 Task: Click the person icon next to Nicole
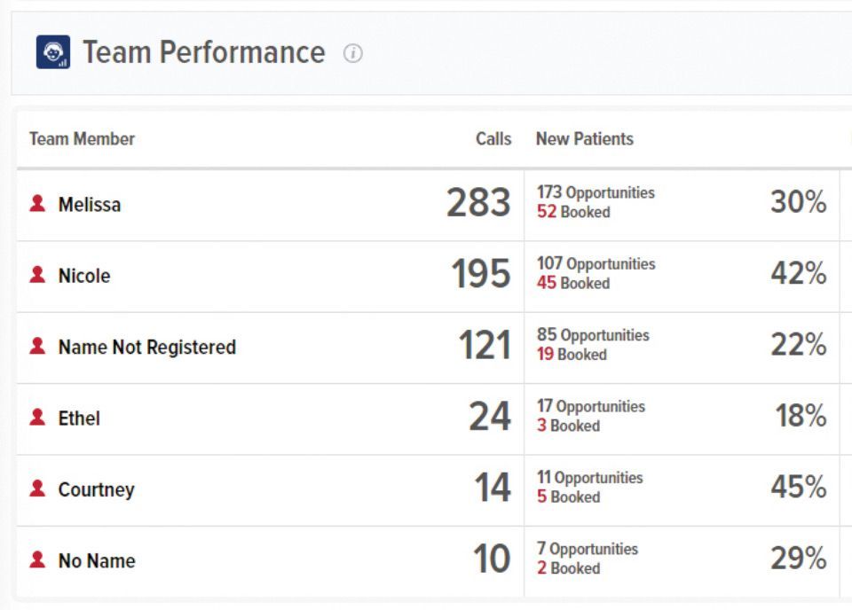pyautogui.click(x=37, y=275)
